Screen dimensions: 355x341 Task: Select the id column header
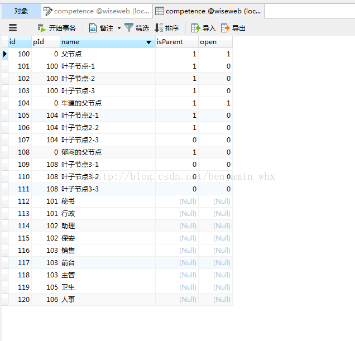coord(20,42)
